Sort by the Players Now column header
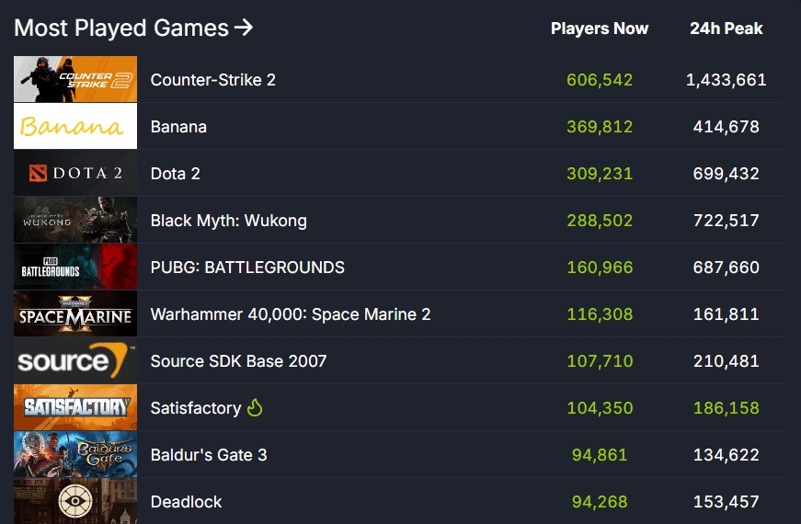This screenshot has width=801, height=524. click(x=600, y=28)
